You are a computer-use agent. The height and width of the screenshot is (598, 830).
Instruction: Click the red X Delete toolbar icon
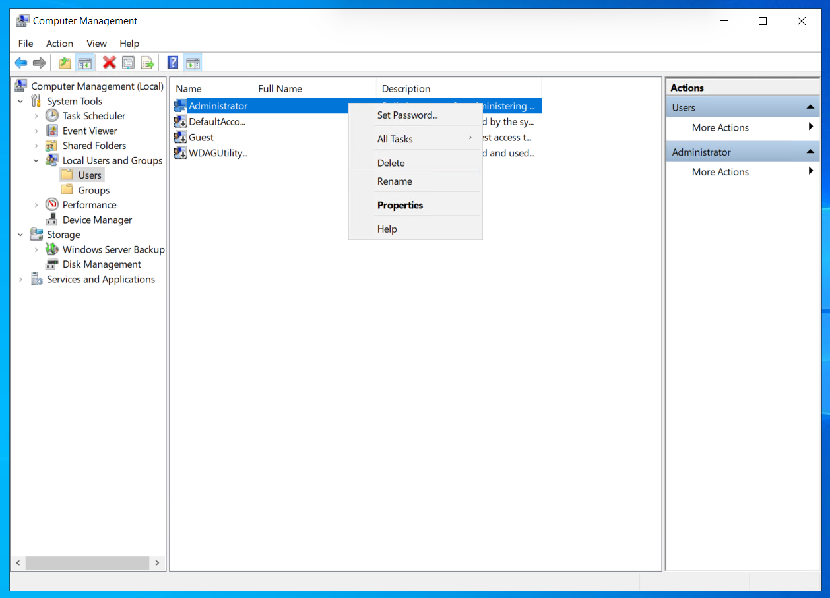(110, 63)
